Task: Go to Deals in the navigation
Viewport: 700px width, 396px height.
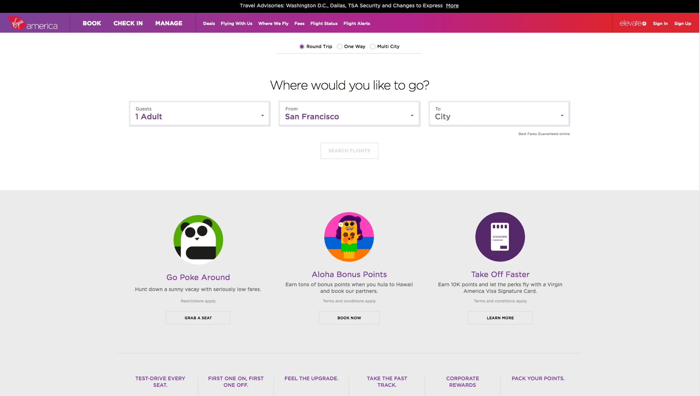Action: 209,23
